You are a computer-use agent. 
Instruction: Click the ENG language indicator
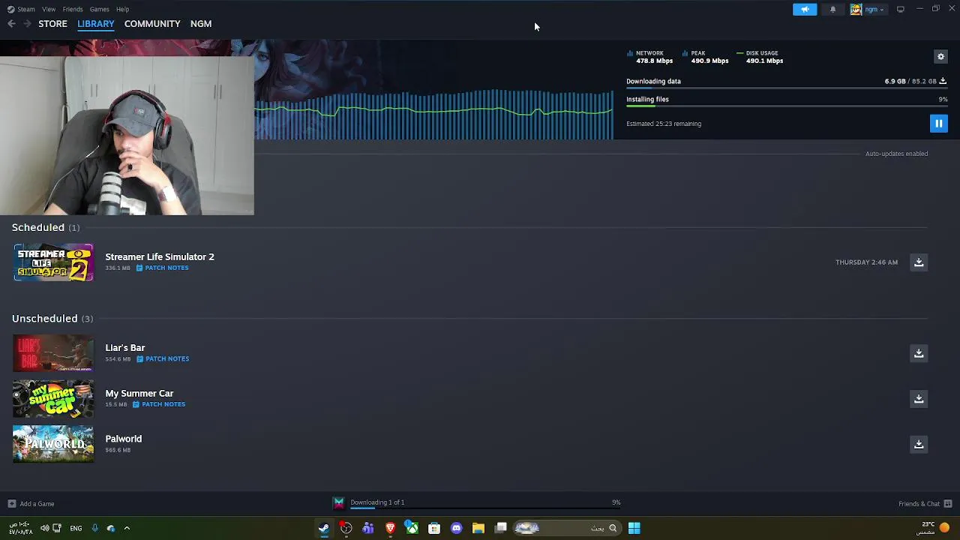[x=76, y=528]
